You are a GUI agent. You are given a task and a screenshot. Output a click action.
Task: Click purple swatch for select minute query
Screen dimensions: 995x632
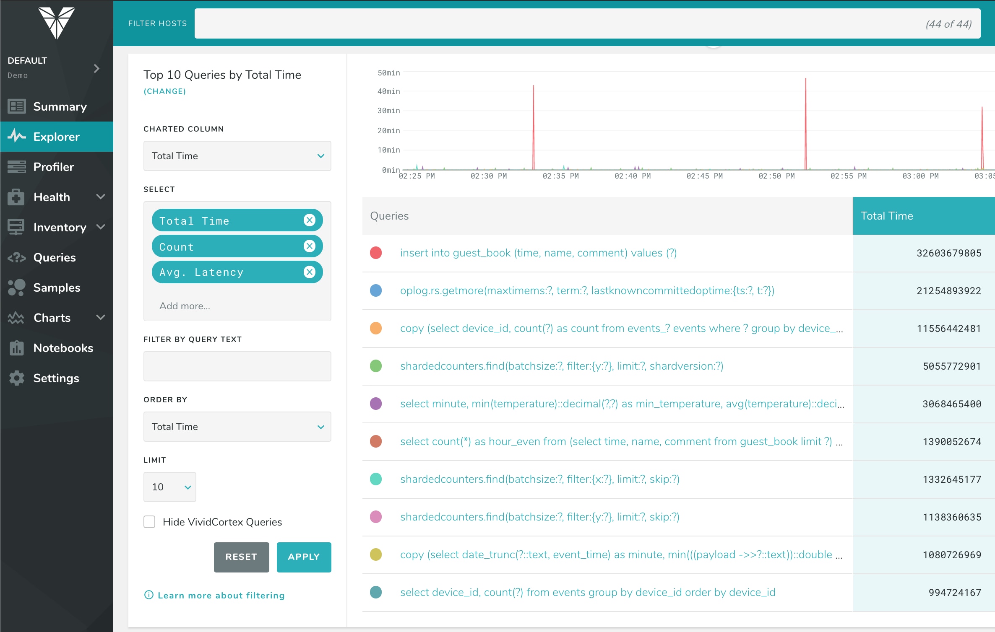(x=376, y=404)
